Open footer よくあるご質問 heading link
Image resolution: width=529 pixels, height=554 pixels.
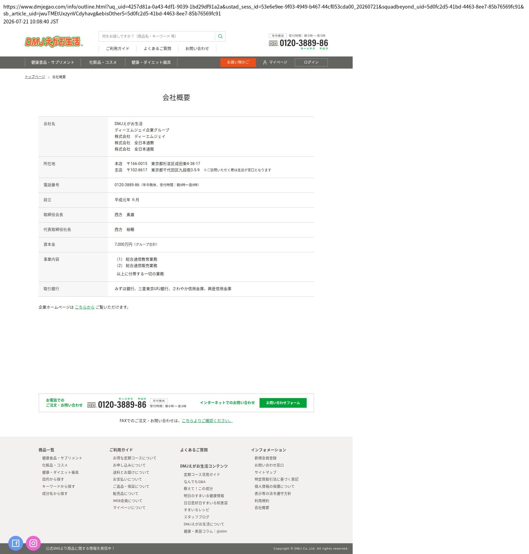194,450
